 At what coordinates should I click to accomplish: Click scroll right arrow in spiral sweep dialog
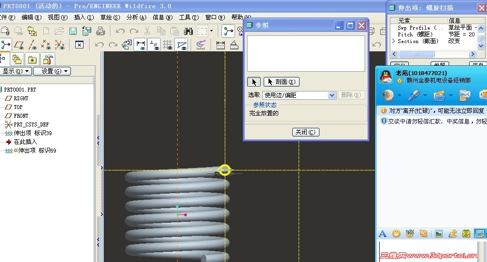(x=473, y=54)
